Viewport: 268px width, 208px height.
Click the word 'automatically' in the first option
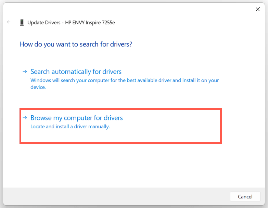[72, 71]
